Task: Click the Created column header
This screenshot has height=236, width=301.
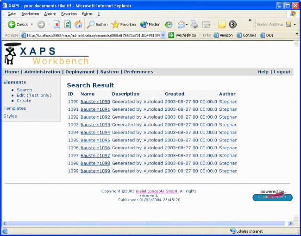Action: click(175, 94)
